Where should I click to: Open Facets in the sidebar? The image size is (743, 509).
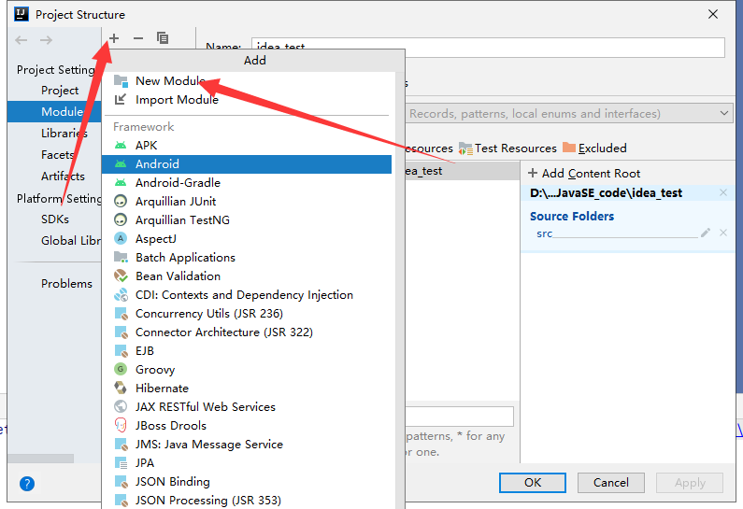(57, 155)
